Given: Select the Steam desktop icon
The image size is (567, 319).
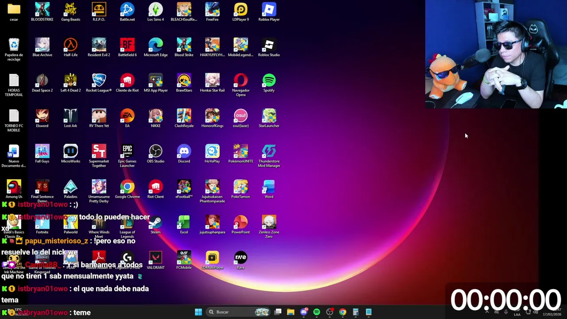Looking at the screenshot, I should click(x=155, y=225).
